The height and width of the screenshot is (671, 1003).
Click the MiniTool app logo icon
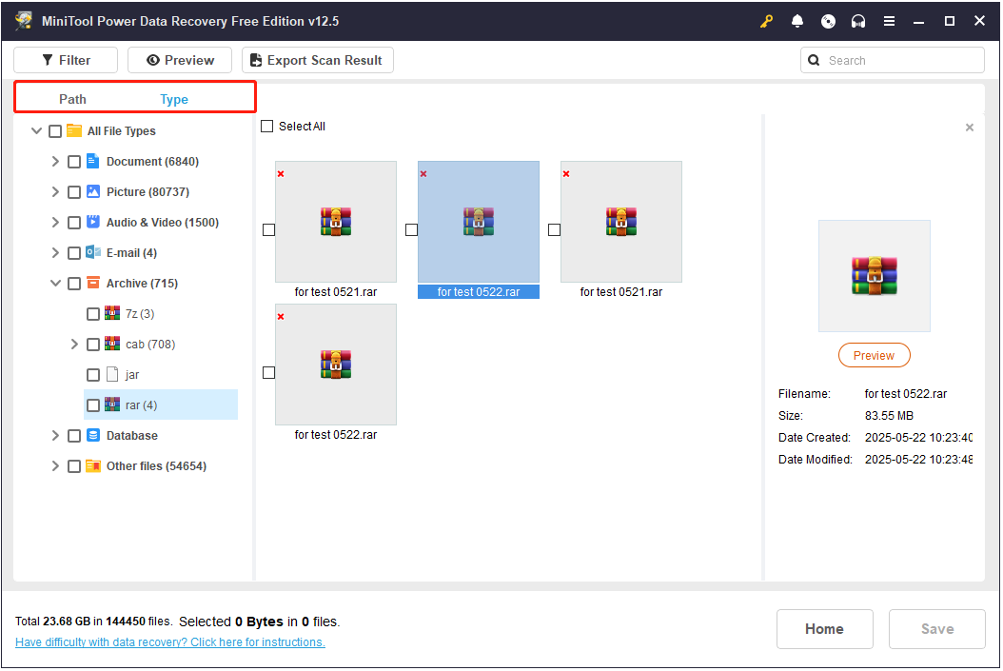[x=24, y=21]
